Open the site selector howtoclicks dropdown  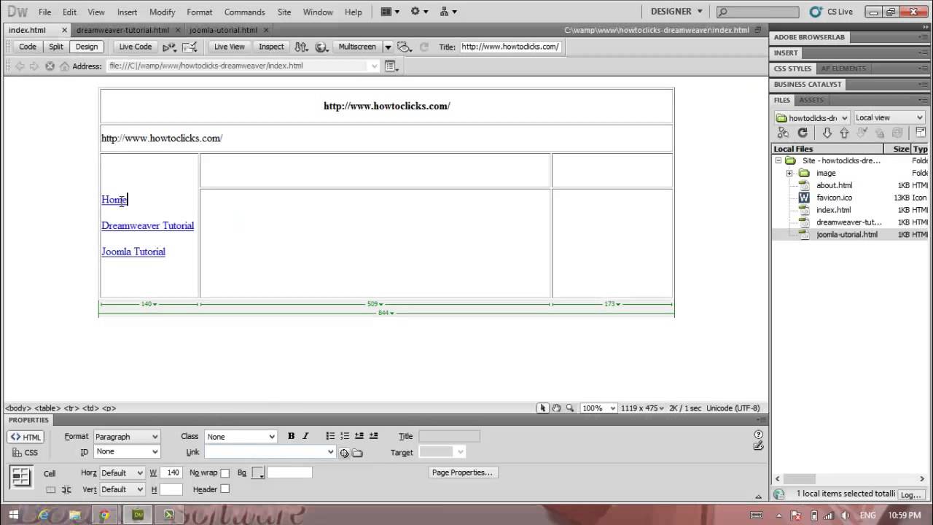pos(811,117)
